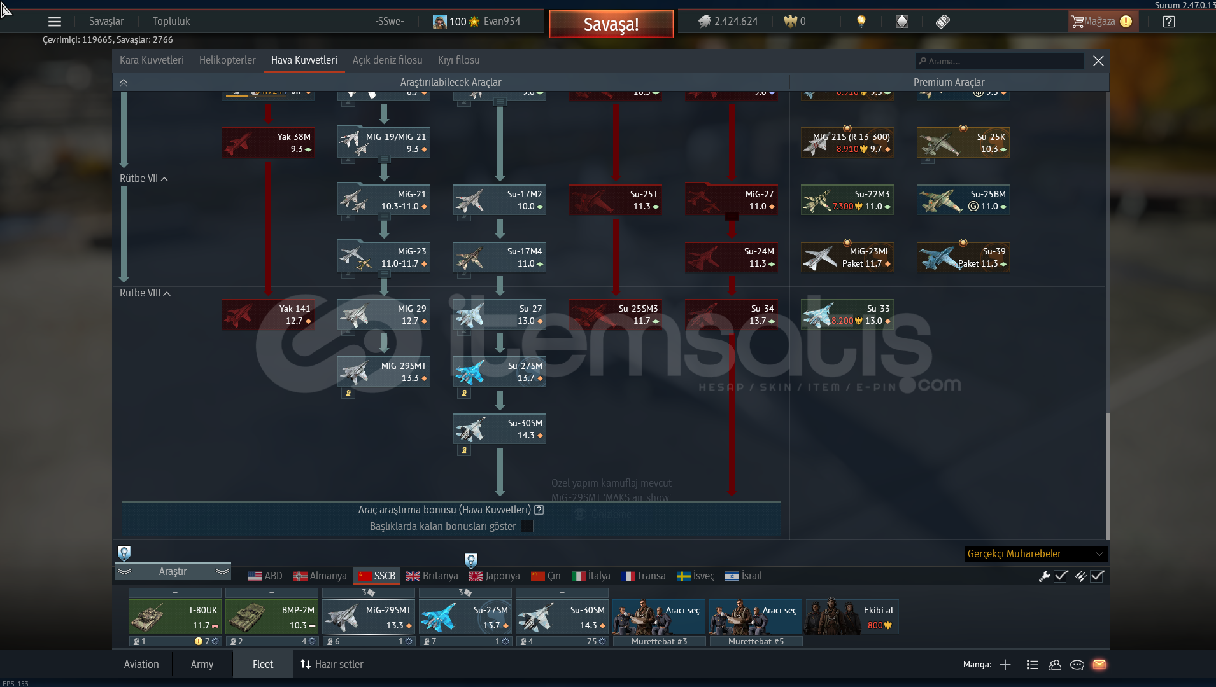1216x687 pixels.
Task: Open the hamburger main menu
Action: pos(55,22)
